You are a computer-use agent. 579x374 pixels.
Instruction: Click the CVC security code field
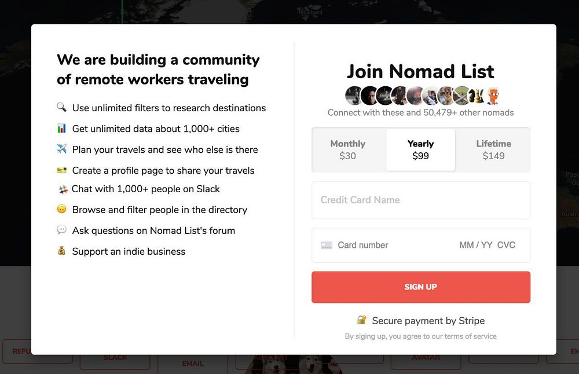[506, 245]
